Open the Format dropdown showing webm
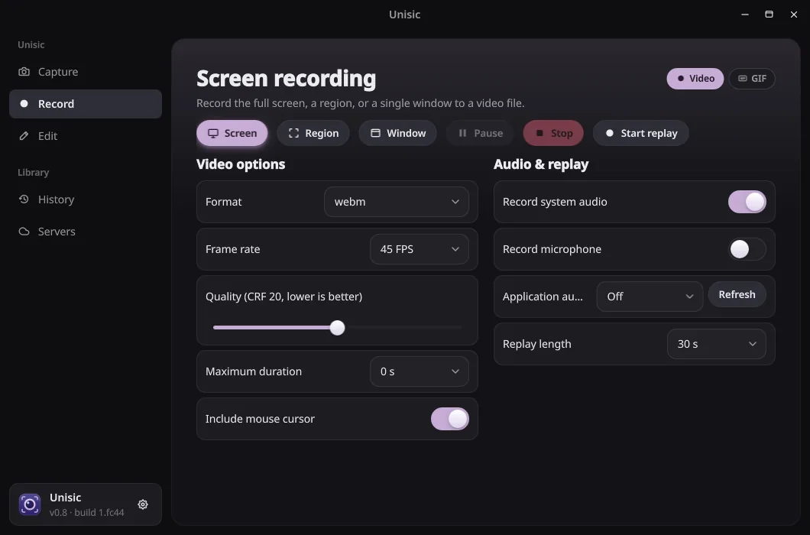This screenshot has height=535, width=810. pos(397,202)
